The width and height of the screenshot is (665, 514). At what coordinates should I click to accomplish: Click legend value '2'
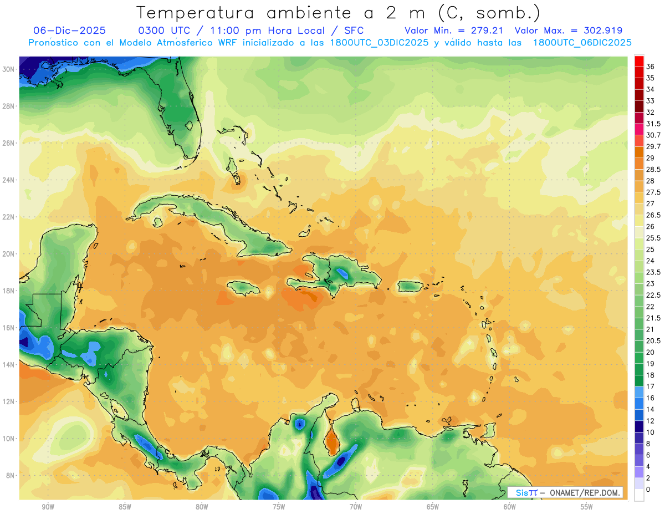pos(648,478)
